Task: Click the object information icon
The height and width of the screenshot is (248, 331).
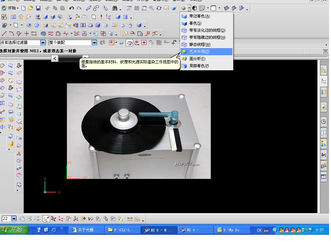Action: click(x=105, y=8)
